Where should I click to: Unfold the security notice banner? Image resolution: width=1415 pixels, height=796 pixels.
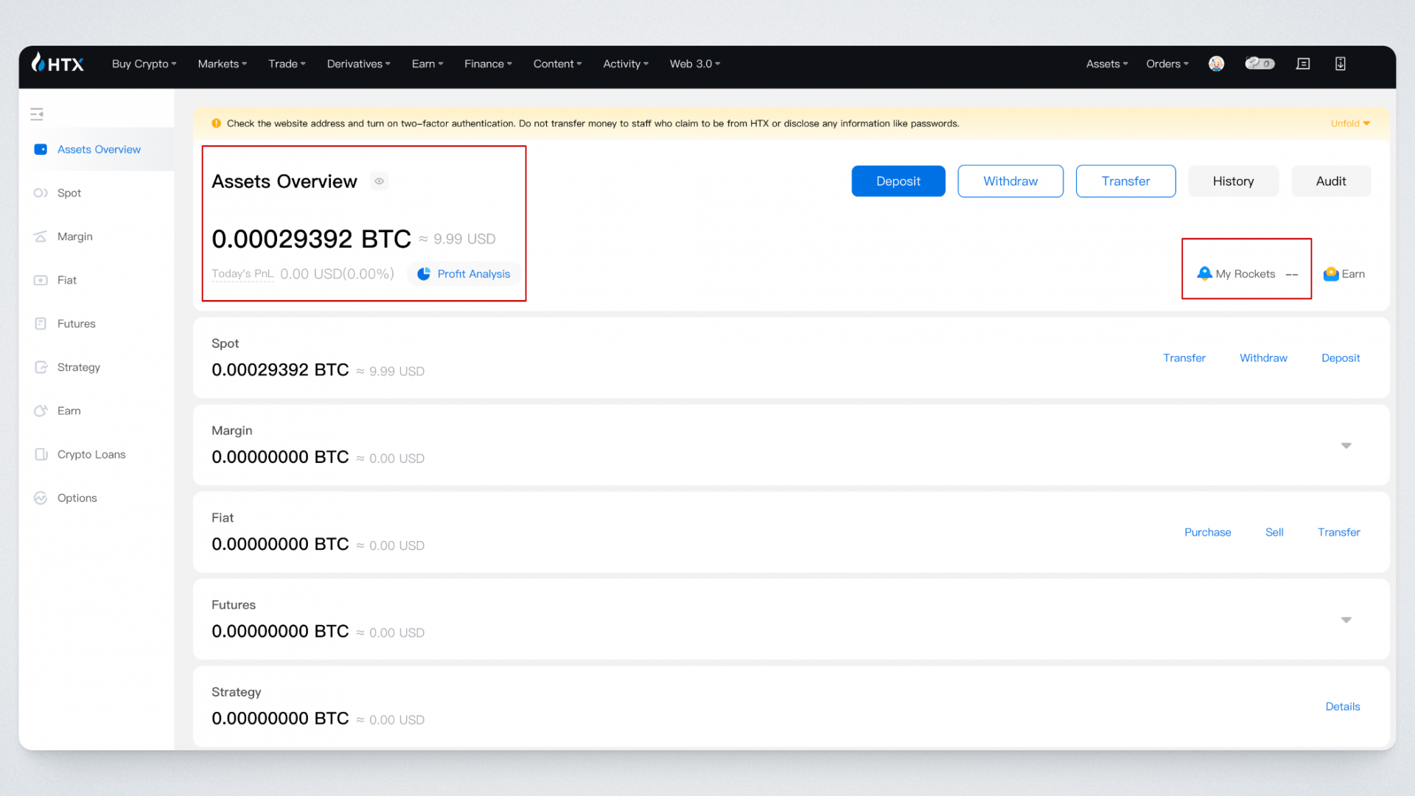click(1350, 124)
